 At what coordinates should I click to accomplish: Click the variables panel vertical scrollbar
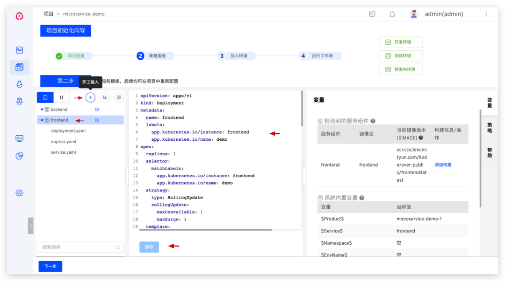[x=480, y=158]
